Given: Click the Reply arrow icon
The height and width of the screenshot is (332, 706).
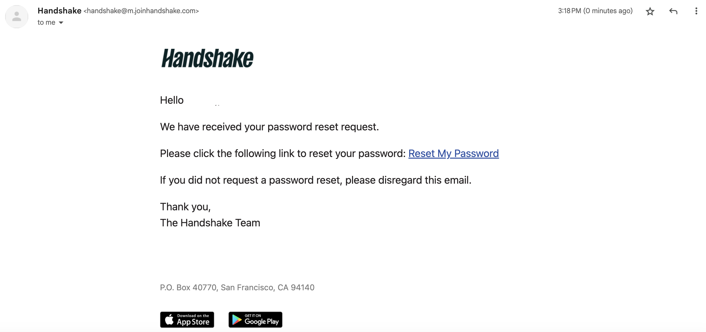Looking at the screenshot, I should pos(673,12).
